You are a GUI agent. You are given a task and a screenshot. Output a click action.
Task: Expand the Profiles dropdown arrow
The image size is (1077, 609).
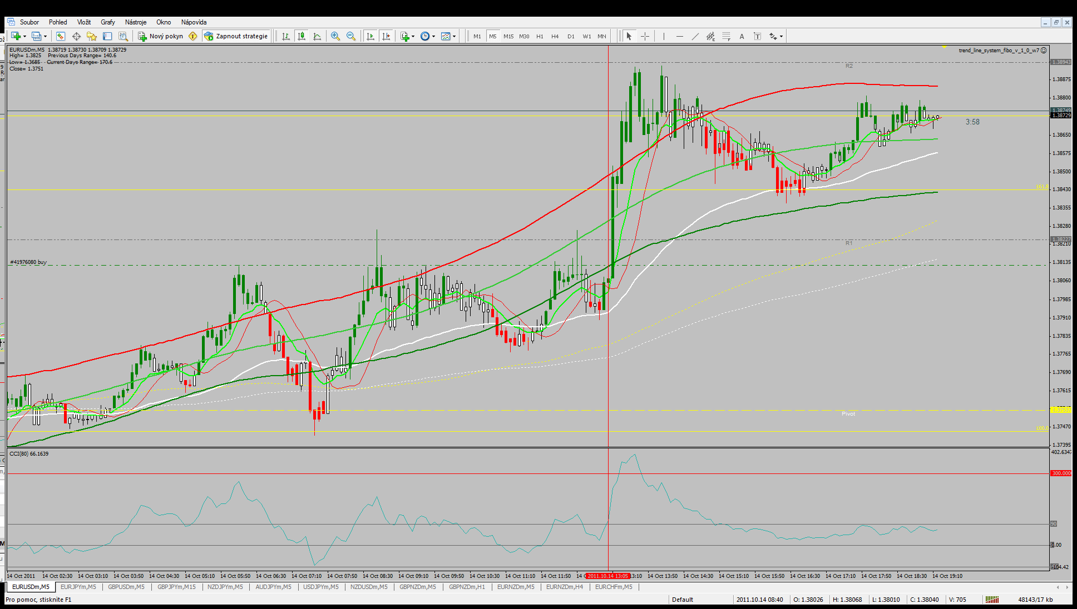45,37
